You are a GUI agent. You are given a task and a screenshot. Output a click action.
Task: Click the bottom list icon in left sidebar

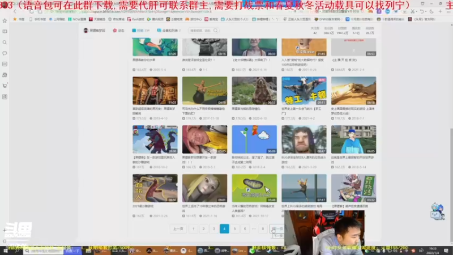5,96
